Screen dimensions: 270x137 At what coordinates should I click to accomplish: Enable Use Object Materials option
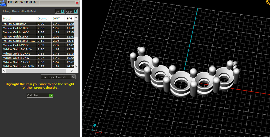click(x=58, y=77)
